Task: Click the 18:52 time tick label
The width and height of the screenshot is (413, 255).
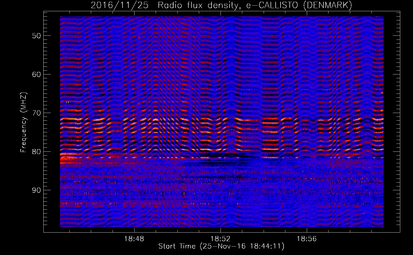Action: (220, 239)
